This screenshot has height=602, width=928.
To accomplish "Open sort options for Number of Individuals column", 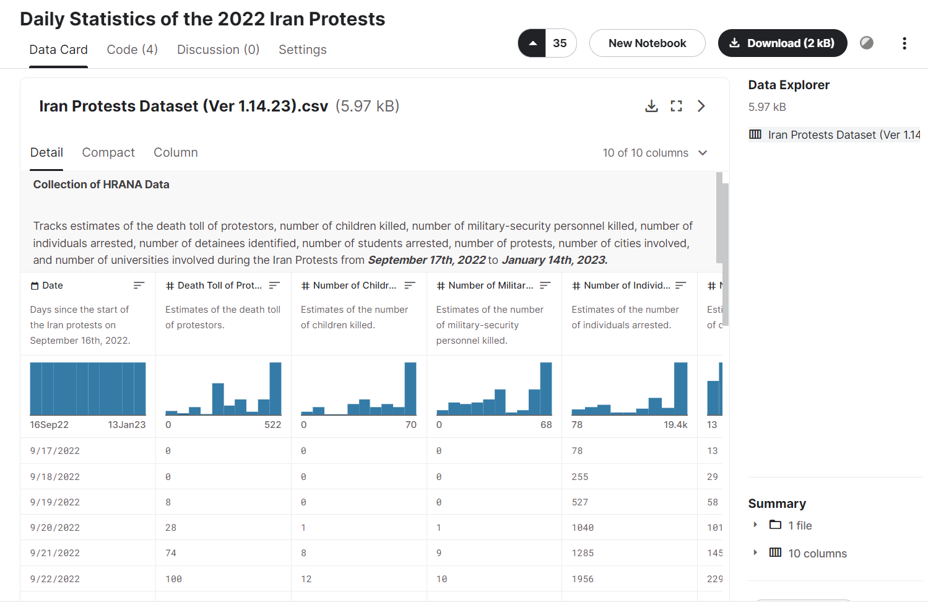I will pos(681,286).
